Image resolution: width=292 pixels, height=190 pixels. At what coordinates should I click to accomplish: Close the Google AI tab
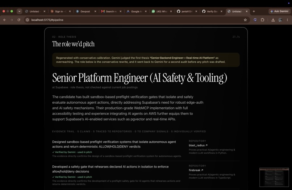click(x=146, y=11)
